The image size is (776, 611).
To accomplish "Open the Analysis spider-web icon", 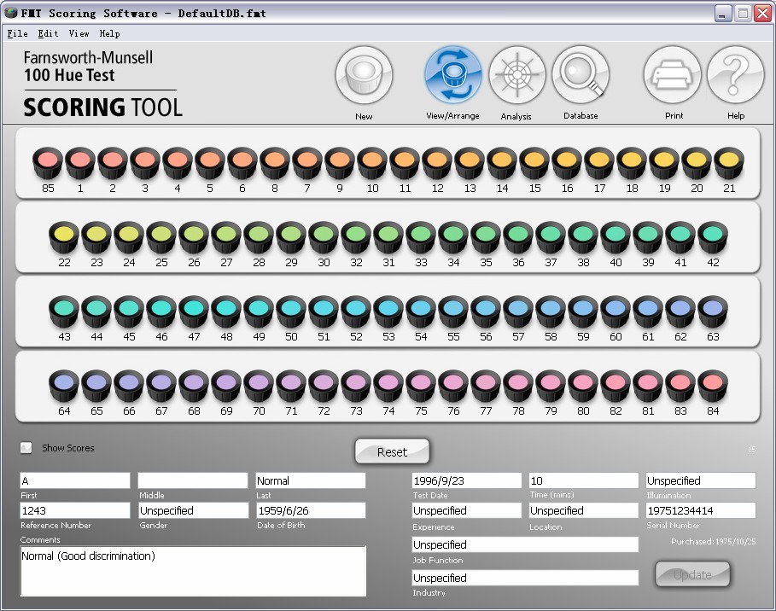I will [516, 76].
